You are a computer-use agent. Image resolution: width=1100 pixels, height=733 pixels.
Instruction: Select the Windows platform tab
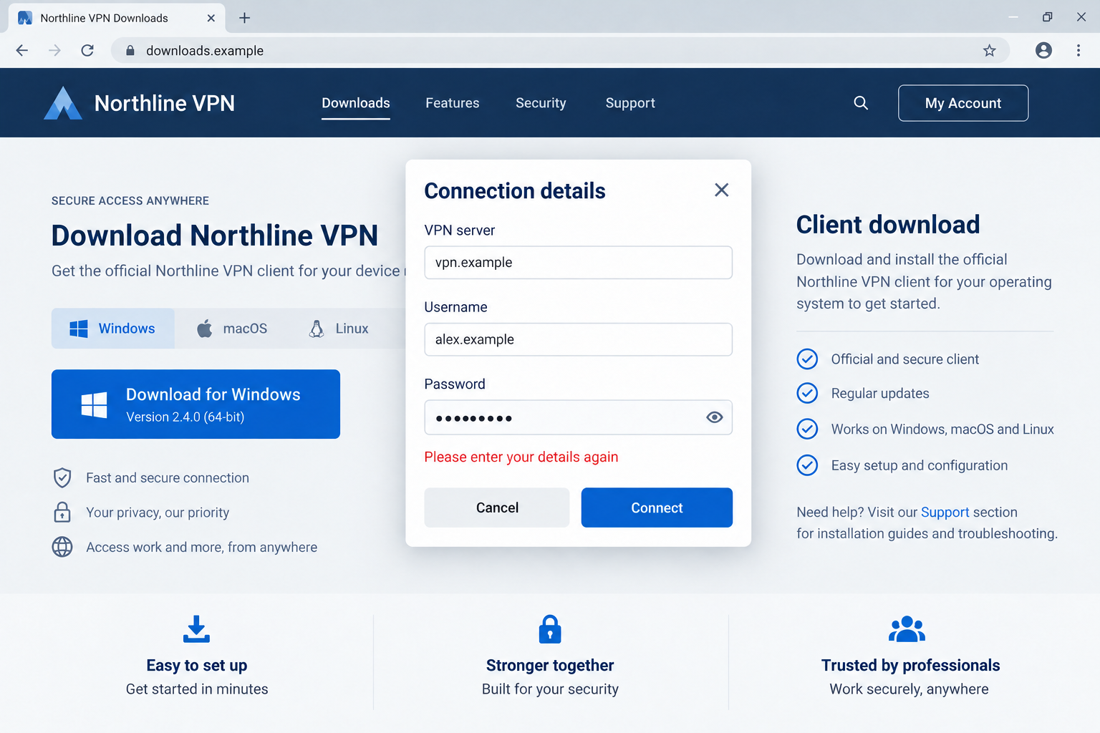coord(113,329)
